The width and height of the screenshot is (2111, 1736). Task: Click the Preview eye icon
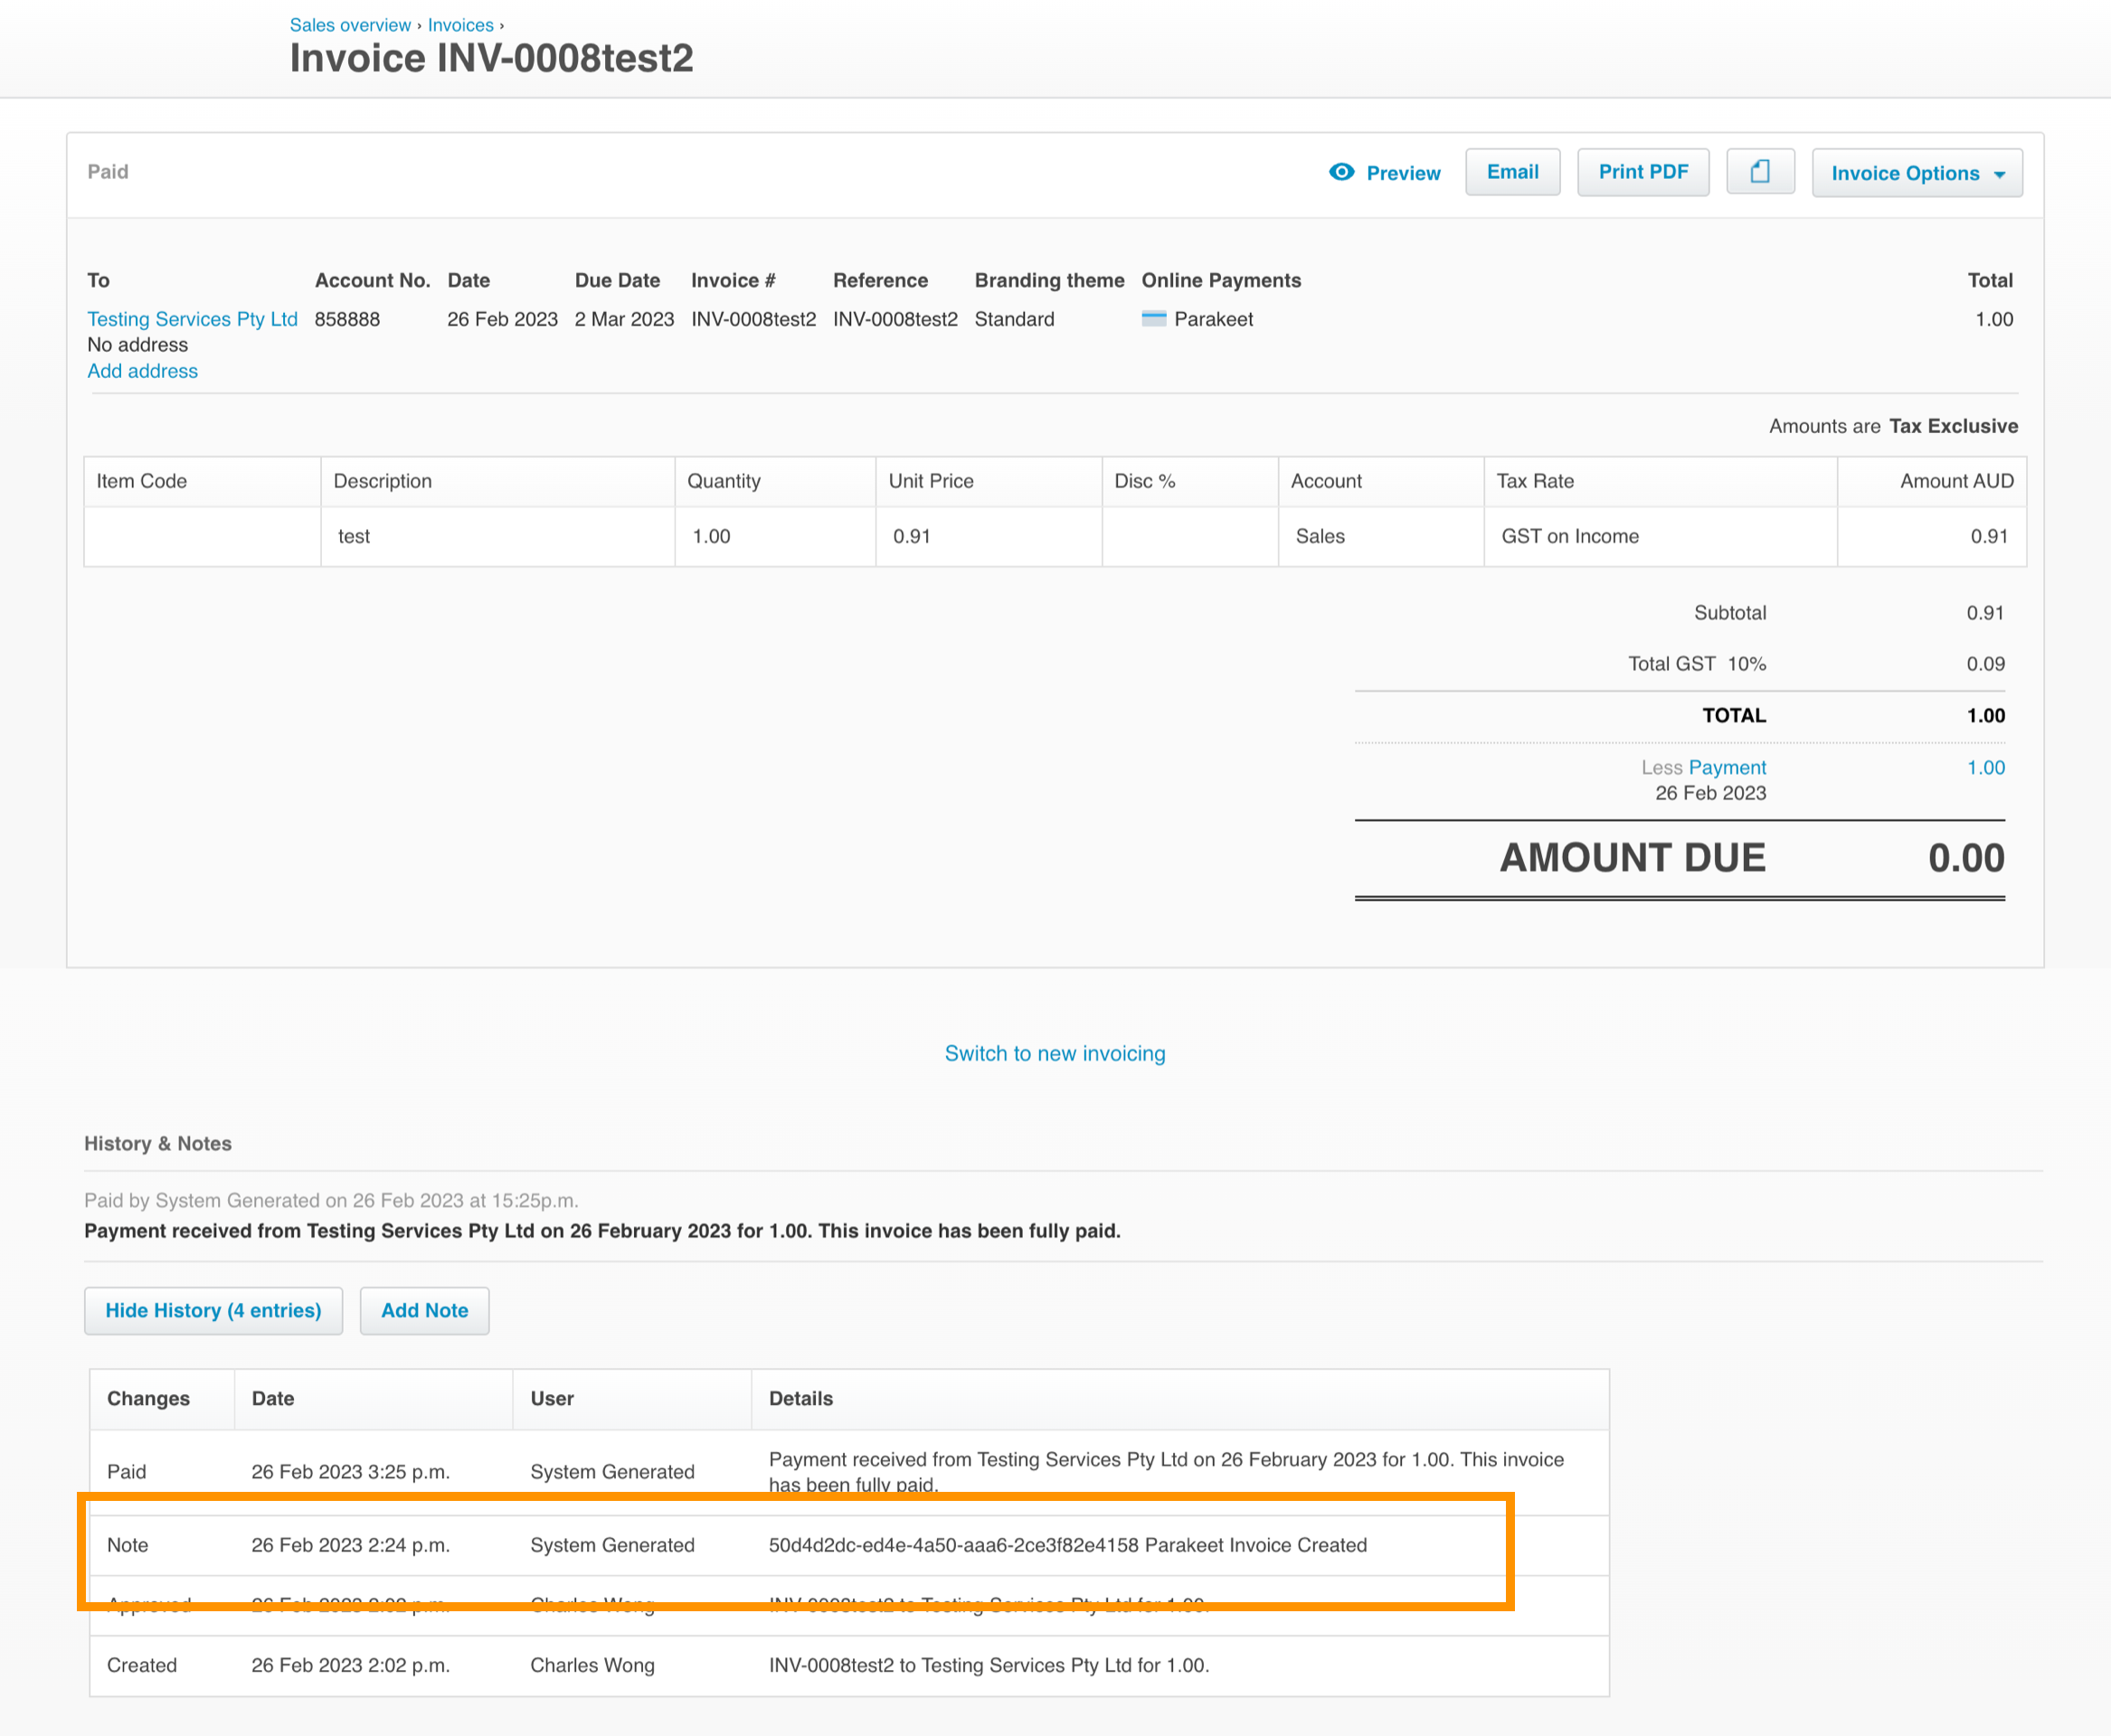[1340, 172]
